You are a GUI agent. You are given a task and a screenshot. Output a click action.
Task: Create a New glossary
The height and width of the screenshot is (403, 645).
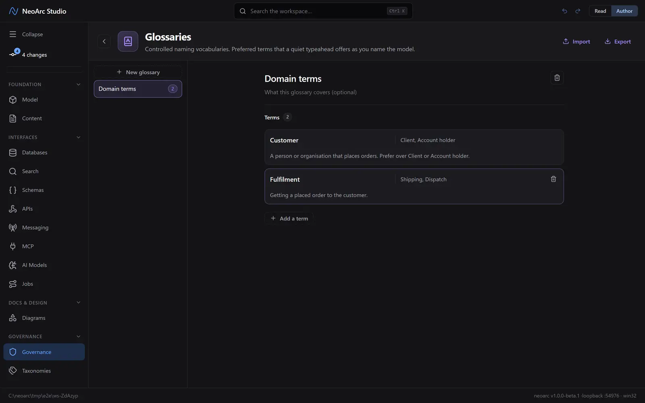(138, 72)
